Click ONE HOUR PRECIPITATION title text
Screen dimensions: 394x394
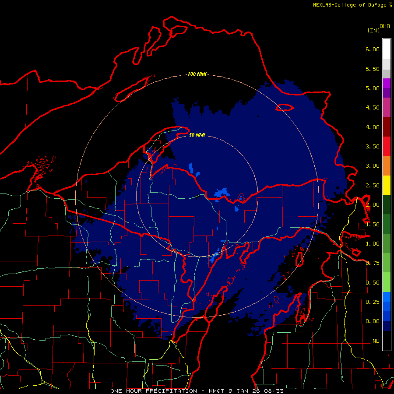pos(154,391)
